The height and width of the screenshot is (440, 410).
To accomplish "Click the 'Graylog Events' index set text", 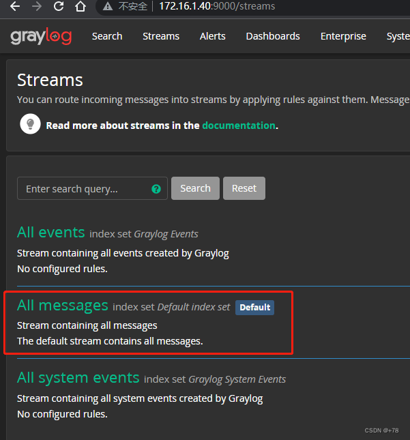I will [x=166, y=234].
